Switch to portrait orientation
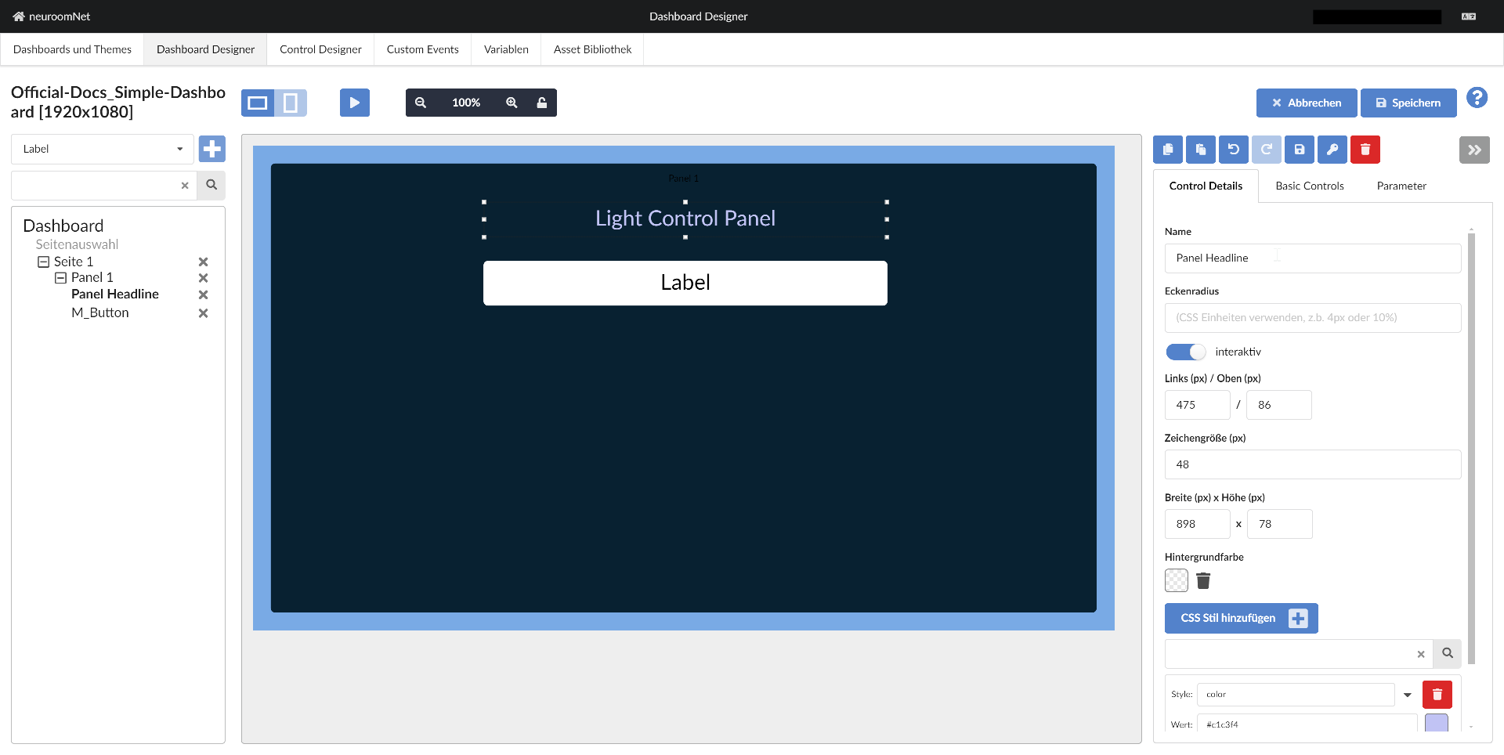 coord(291,102)
